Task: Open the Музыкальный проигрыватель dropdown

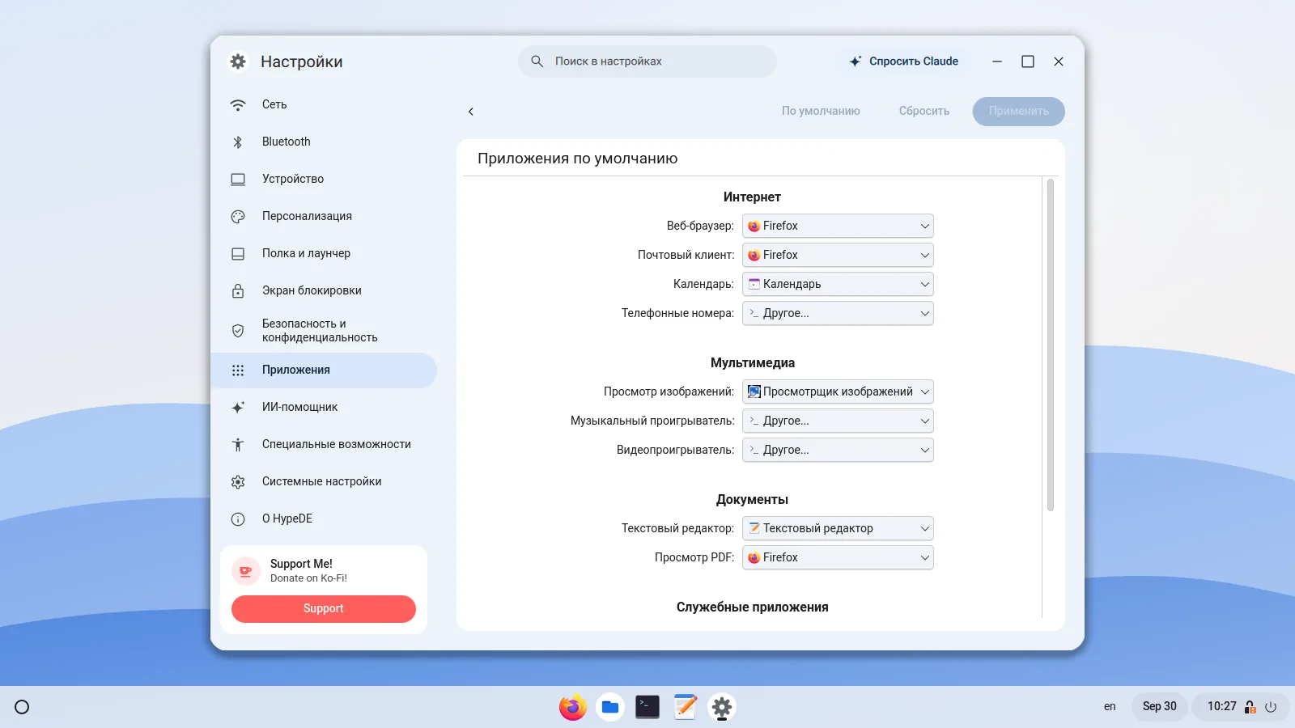Action: (838, 421)
